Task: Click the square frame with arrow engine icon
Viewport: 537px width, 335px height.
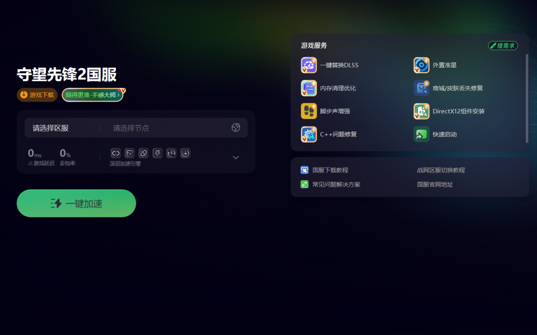Action: pos(130,153)
